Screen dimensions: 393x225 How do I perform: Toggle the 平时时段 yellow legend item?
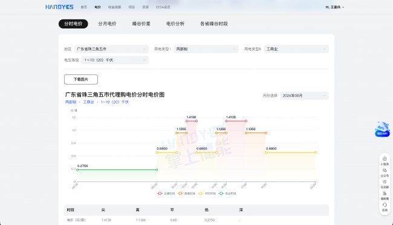207,194
